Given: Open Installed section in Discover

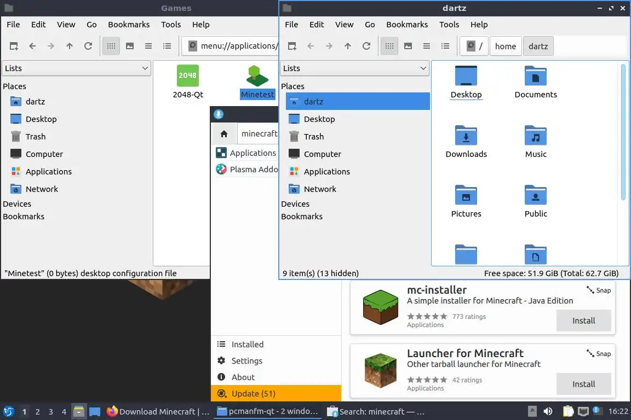Looking at the screenshot, I should click(276, 345).
